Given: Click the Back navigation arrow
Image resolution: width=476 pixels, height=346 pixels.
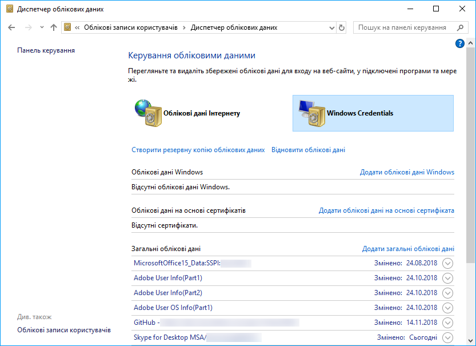Looking at the screenshot, I should click(x=11, y=27).
